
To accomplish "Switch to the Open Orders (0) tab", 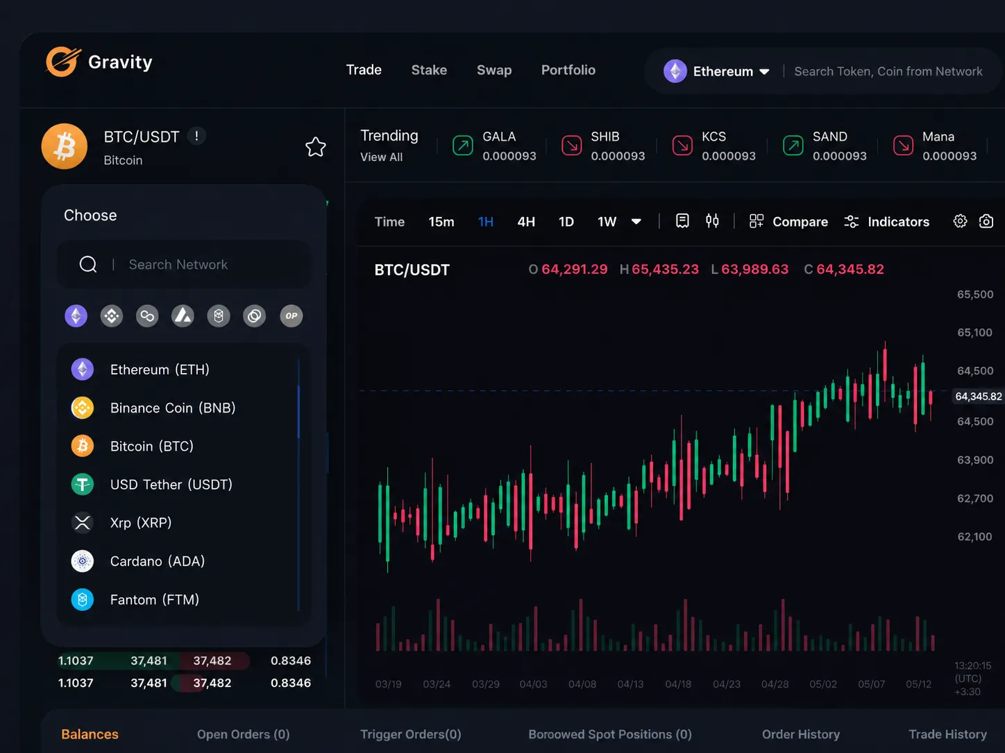I will click(x=243, y=734).
